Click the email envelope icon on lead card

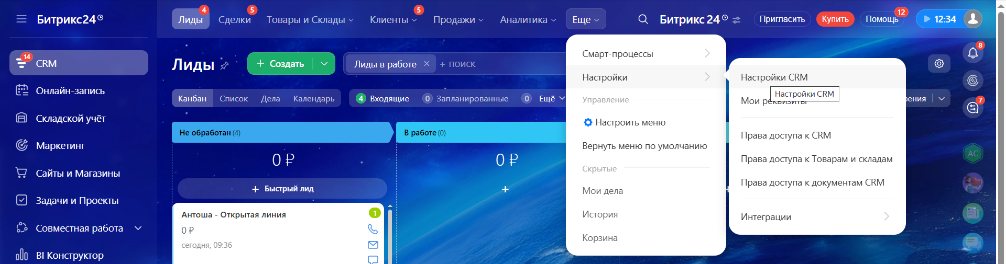[x=373, y=245]
